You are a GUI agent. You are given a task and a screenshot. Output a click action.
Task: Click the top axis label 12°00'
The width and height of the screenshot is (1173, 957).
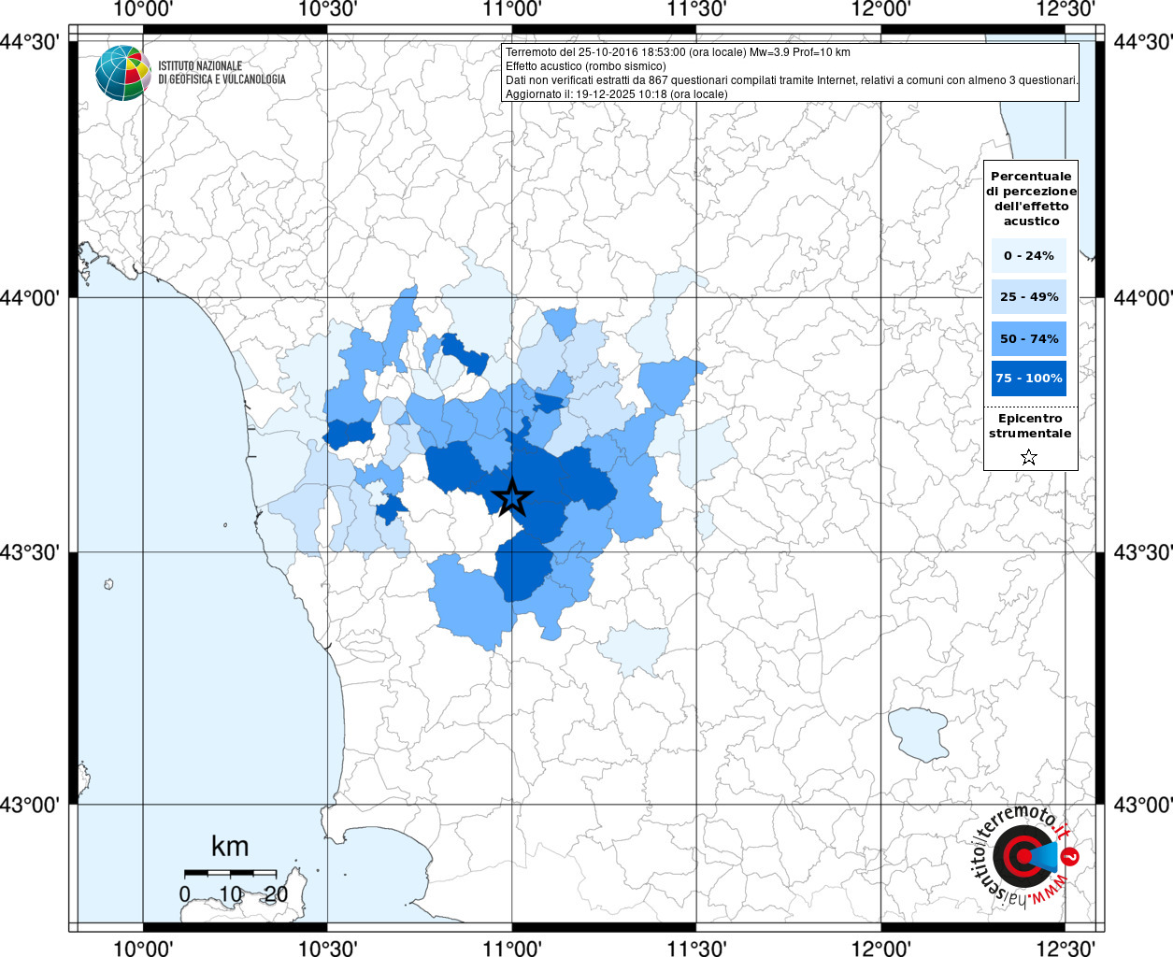pyautogui.click(x=880, y=9)
